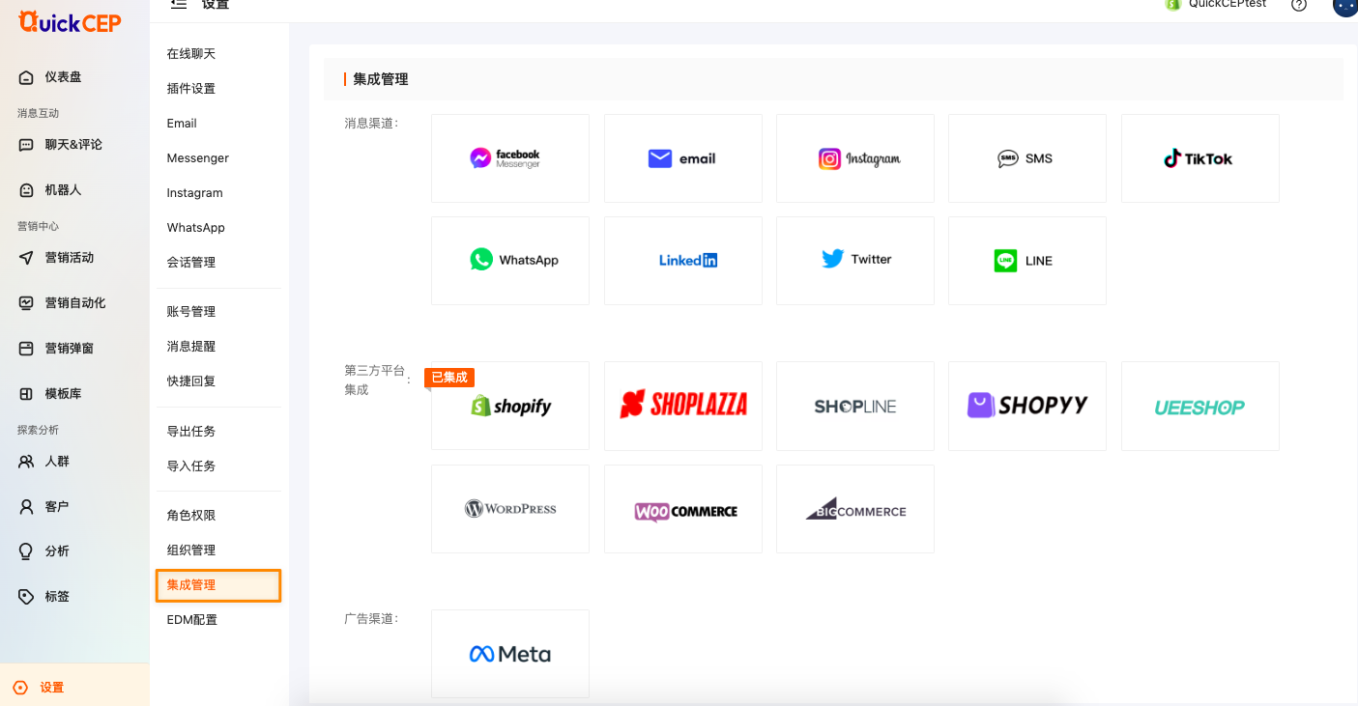Select the SHOPLAZZA platform card
Viewport: 1358px width, 706px height.
[683, 406]
